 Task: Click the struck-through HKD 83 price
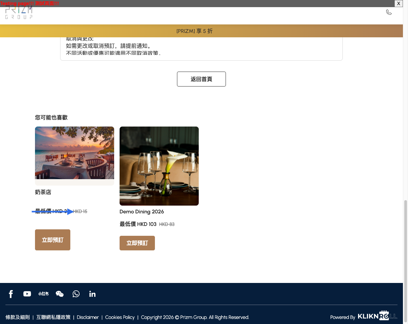pyautogui.click(x=167, y=224)
